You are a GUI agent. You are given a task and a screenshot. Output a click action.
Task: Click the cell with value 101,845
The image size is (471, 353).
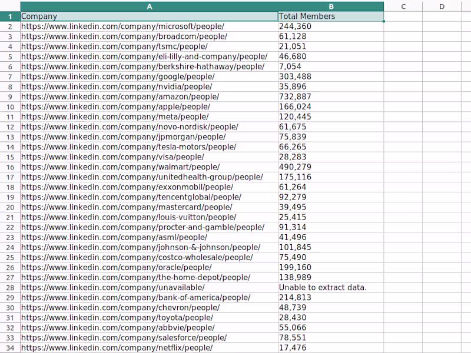331,248
